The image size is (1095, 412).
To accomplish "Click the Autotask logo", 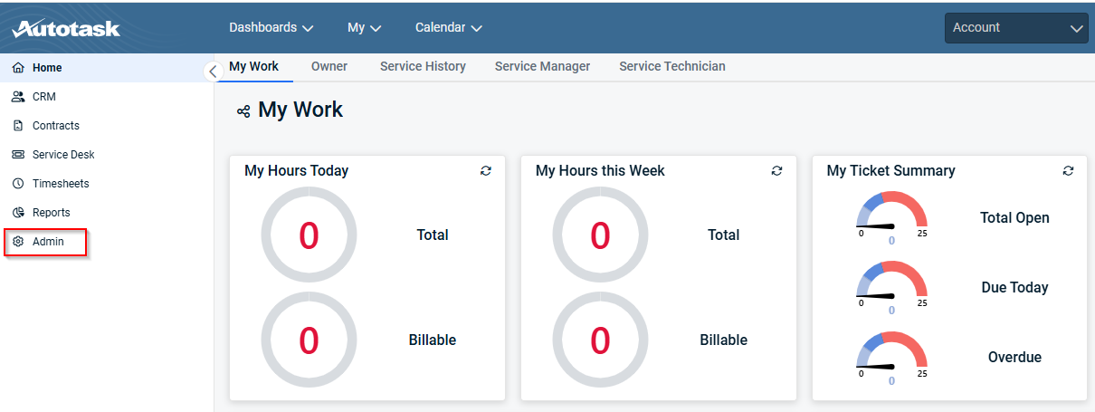I will pyautogui.click(x=66, y=28).
